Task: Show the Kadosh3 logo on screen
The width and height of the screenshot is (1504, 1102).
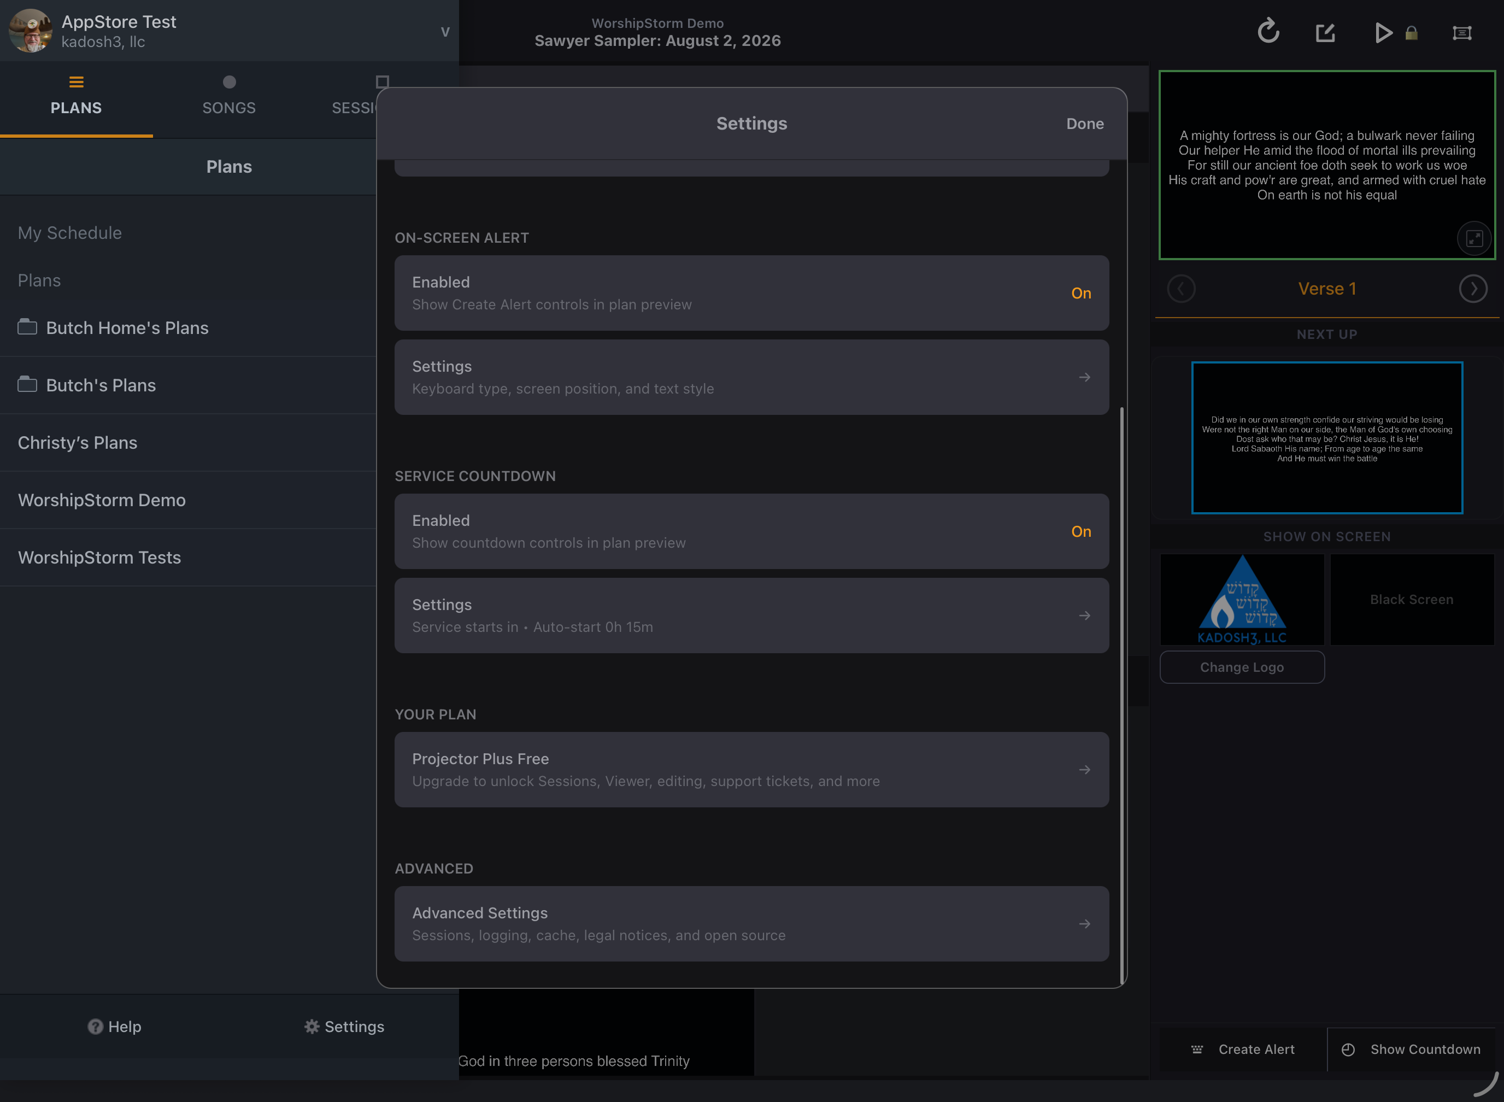Action: 1242,599
